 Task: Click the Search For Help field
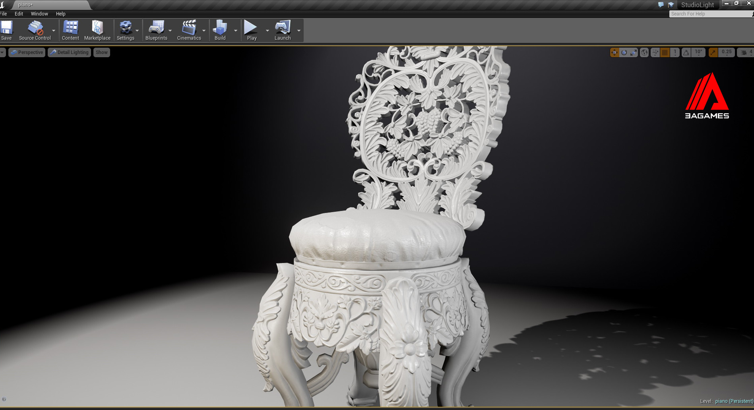(x=711, y=14)
